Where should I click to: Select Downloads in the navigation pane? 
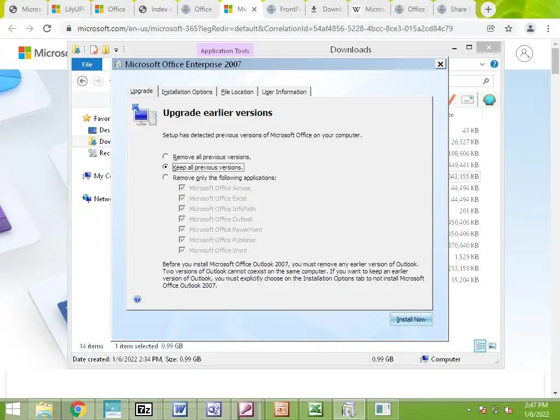click(x=100, y=142)
